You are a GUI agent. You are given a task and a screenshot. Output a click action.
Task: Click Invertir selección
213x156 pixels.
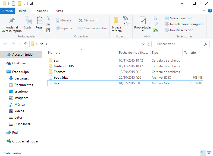click(179, 30)
